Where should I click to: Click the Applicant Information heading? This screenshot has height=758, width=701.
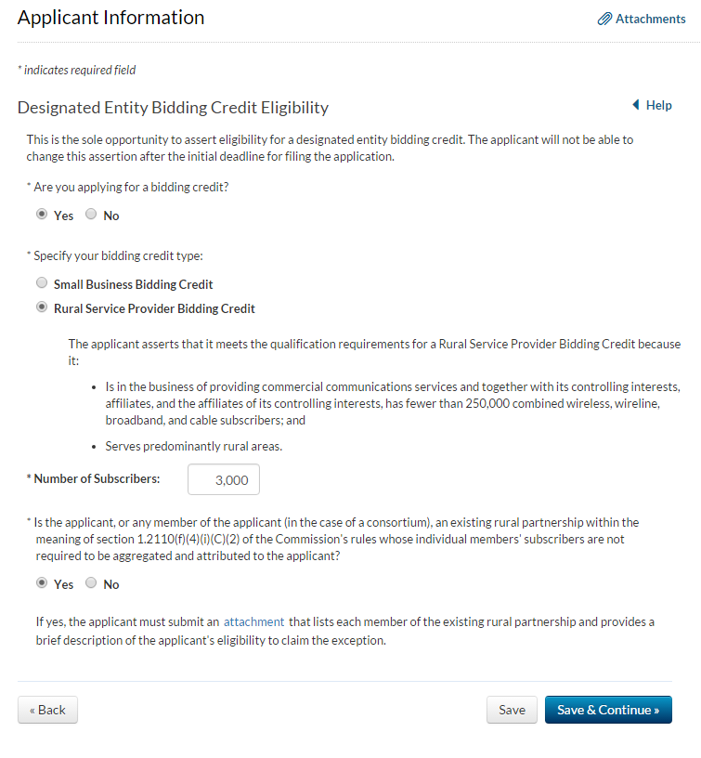coord(110,18)
